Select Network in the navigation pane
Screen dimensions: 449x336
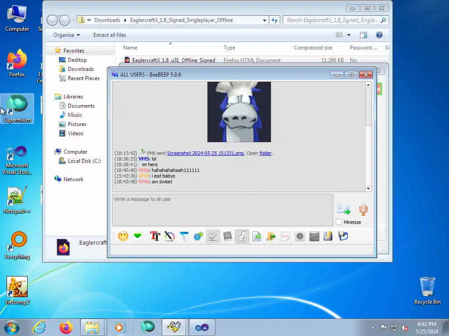pyautogui.click(x=73, y=179)
